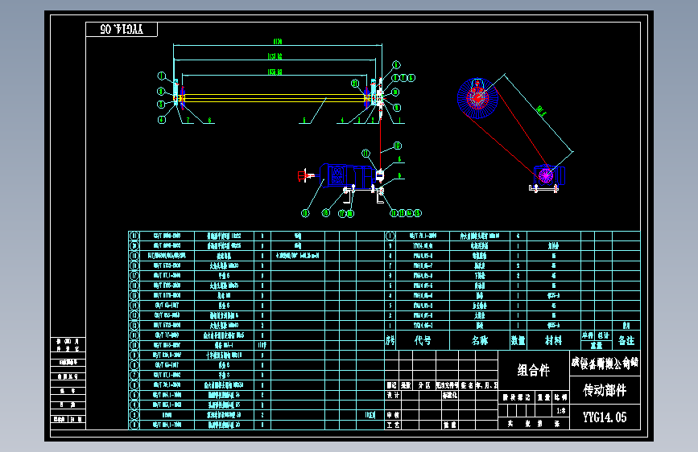Click the 1:8 scale value
698x452 pixels.
point(561,411)
